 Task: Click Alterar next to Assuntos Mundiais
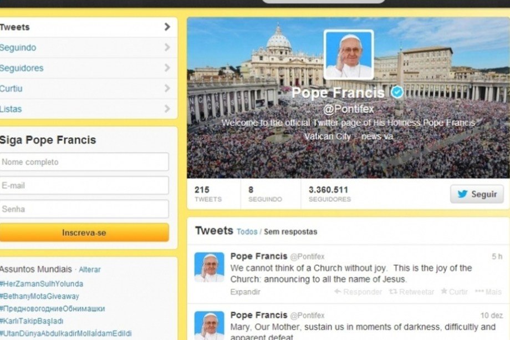[90, 270]
